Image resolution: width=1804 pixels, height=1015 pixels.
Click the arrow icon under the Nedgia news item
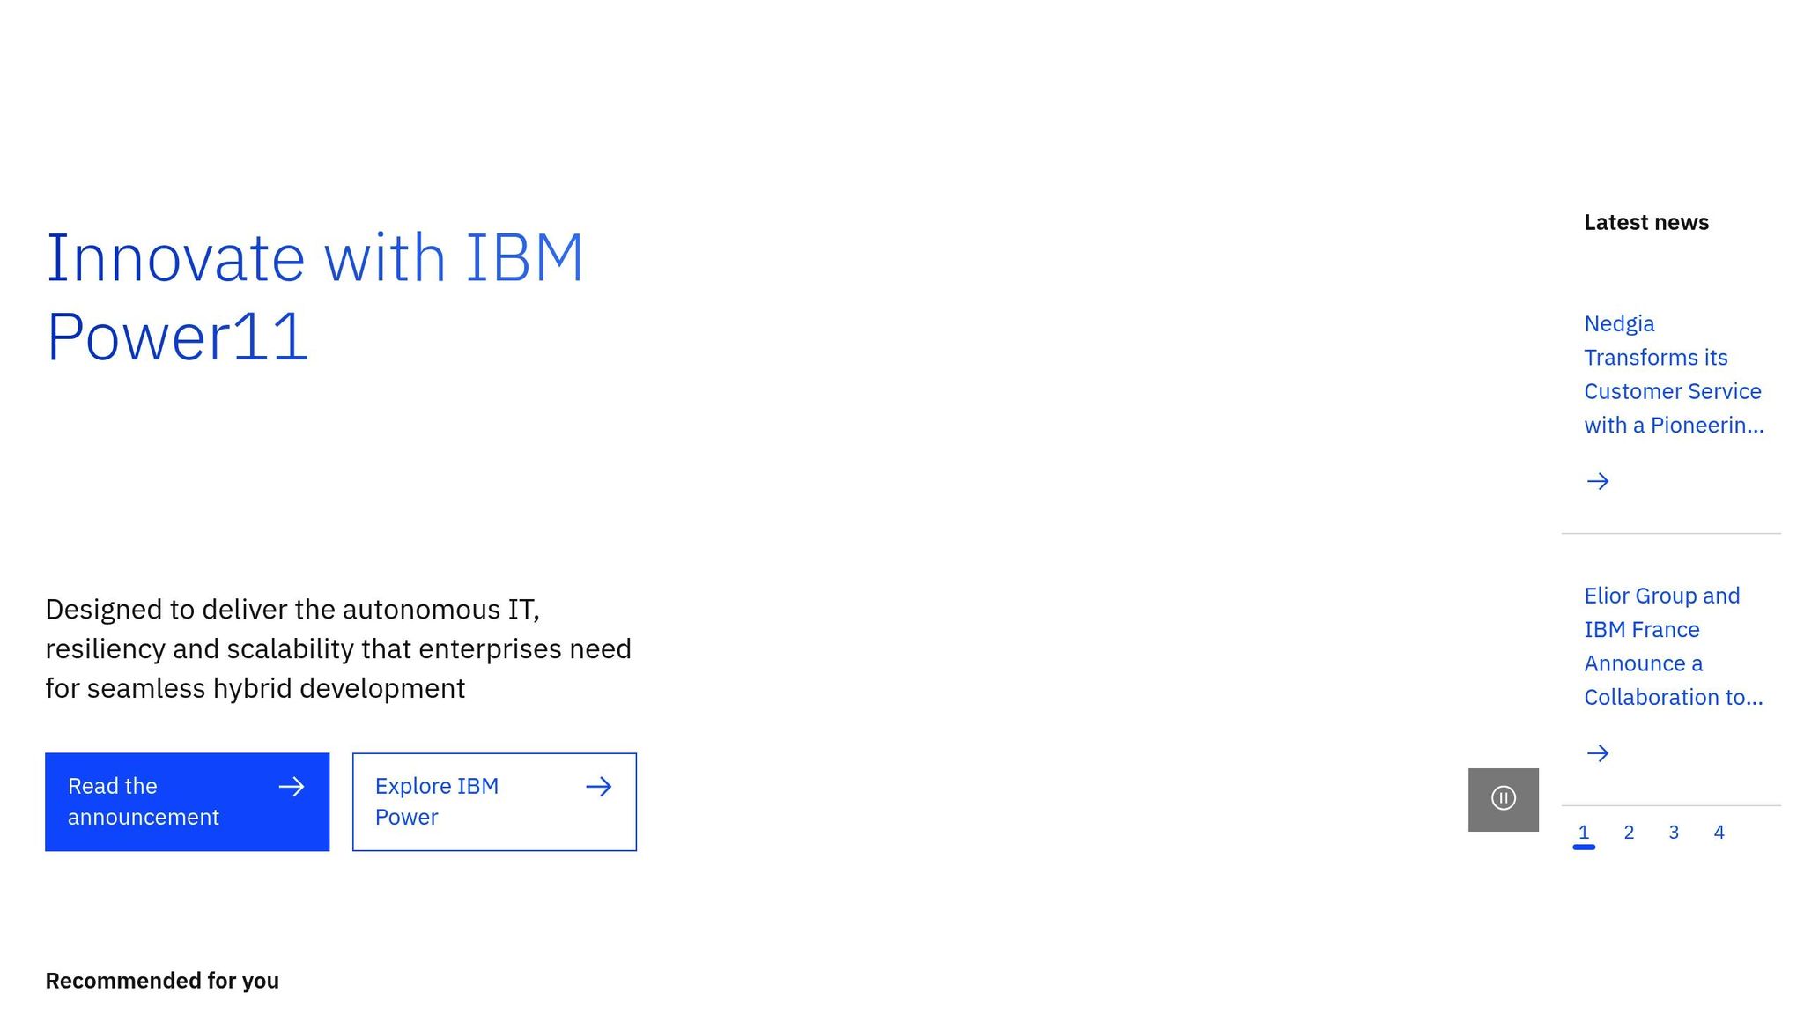click(1597, 481)
